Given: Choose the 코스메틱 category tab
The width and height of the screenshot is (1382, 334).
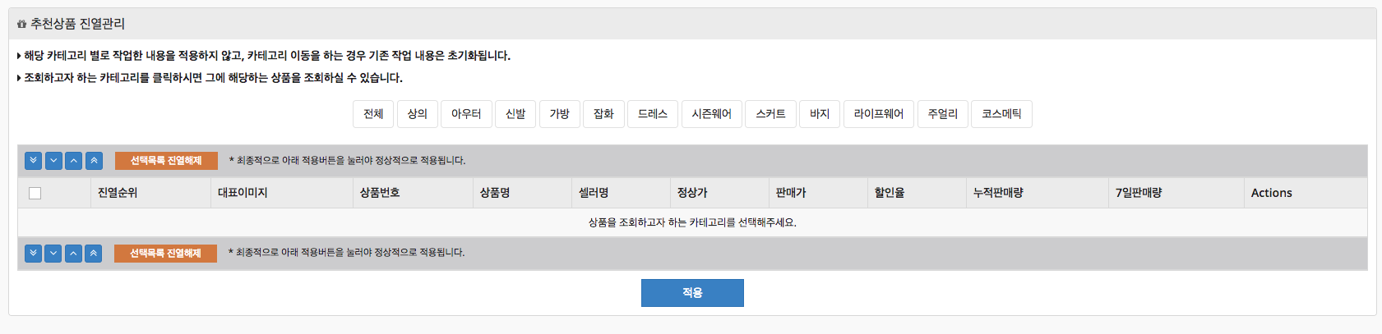Looking at the screenshot, I should pyautogui.click(x=1001, y=114).
